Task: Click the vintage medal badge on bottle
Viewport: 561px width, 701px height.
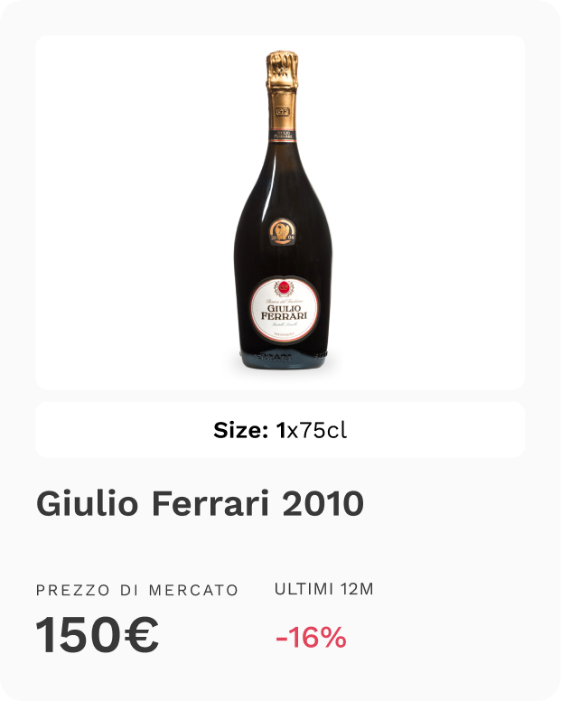Action: [x=282, y=232]
